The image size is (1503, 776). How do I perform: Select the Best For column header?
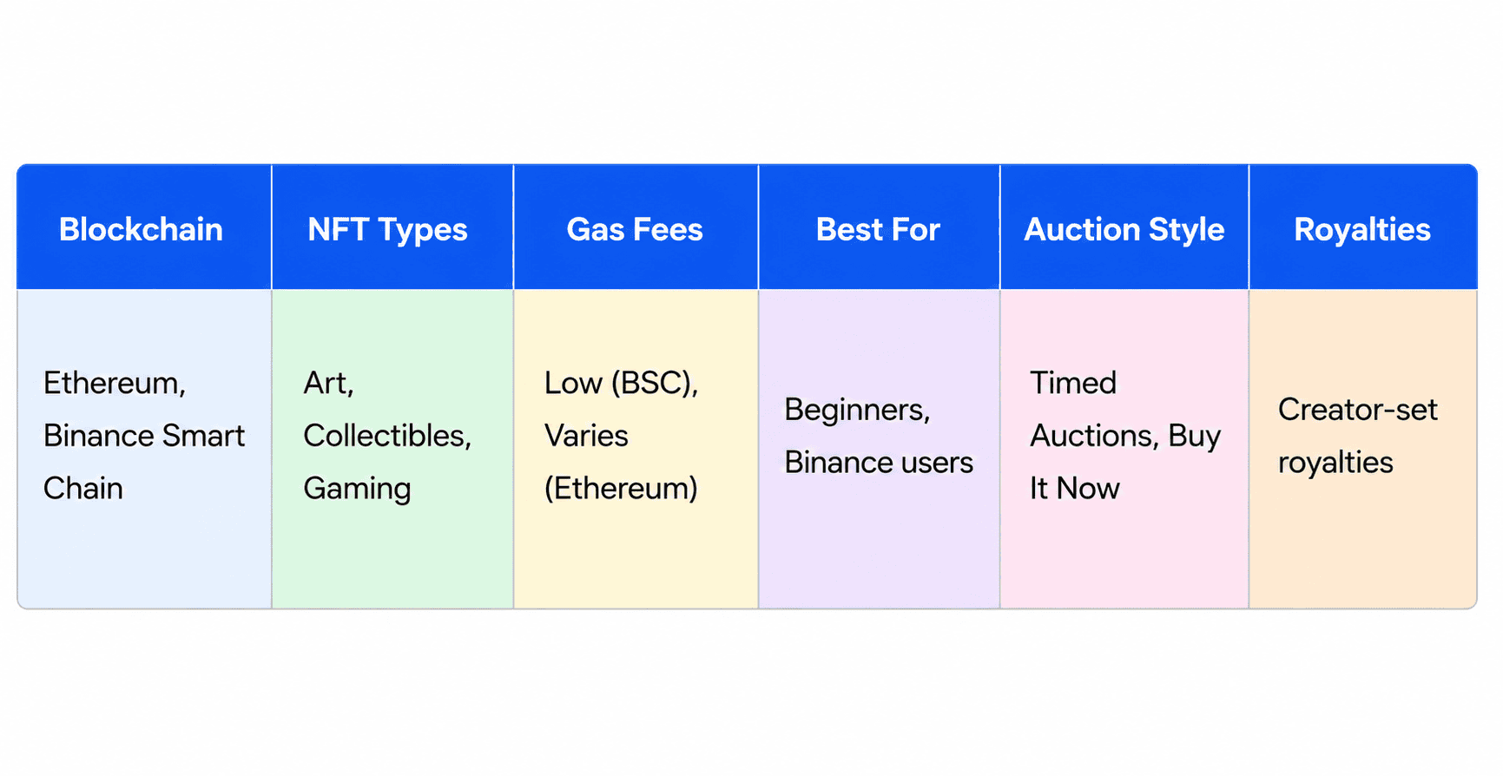coord(879,227)
